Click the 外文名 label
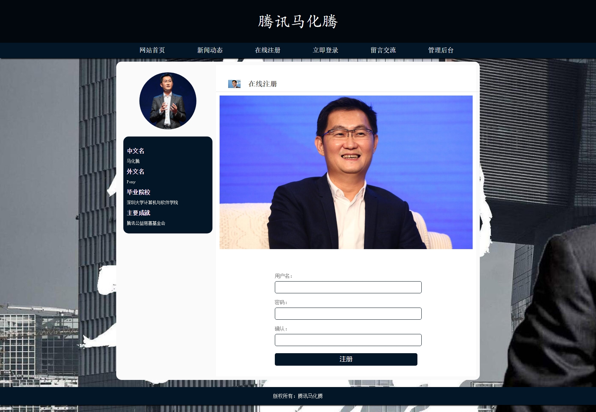Screen dimensions: 596x412 point(135,172)
